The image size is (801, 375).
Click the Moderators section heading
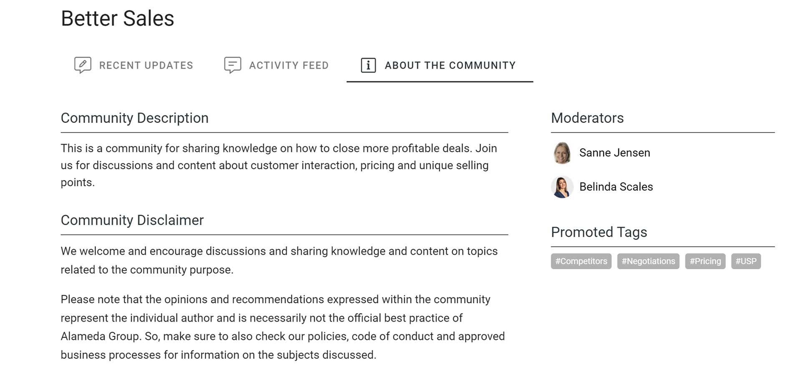[587, 118]
